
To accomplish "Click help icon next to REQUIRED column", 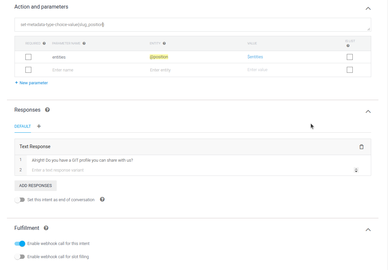I will 44,43.
